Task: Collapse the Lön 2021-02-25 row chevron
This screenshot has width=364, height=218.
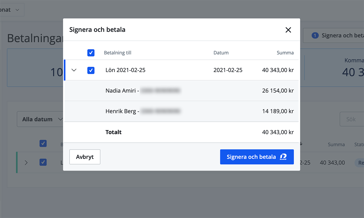Action: click(74, 70)
